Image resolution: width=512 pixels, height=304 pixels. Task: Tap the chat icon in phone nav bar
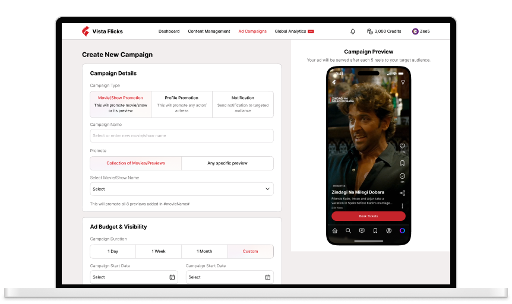click(x=362, y=230)
